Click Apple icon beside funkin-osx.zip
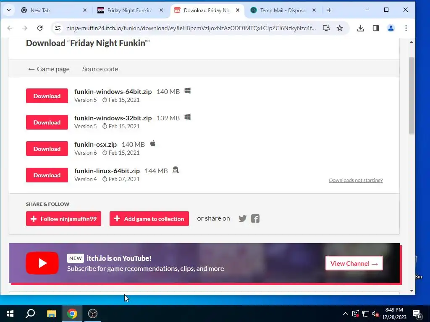Screen dimensions: 430x322 153,143
